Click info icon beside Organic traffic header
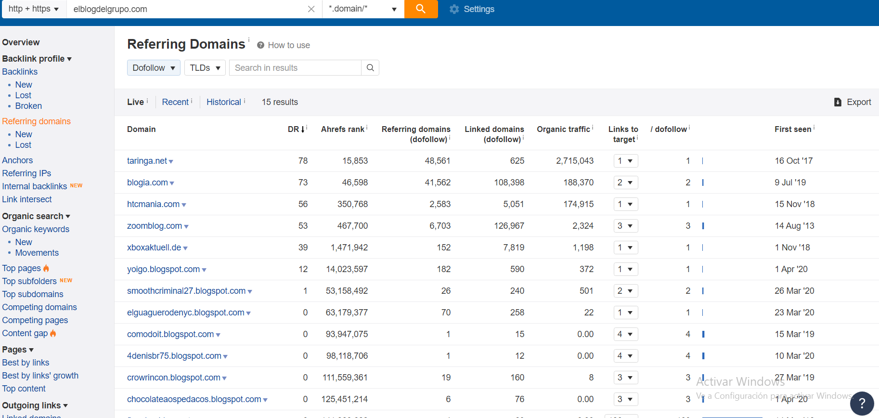879x418 pixels. pyautogui.click(x=593, y=127)
